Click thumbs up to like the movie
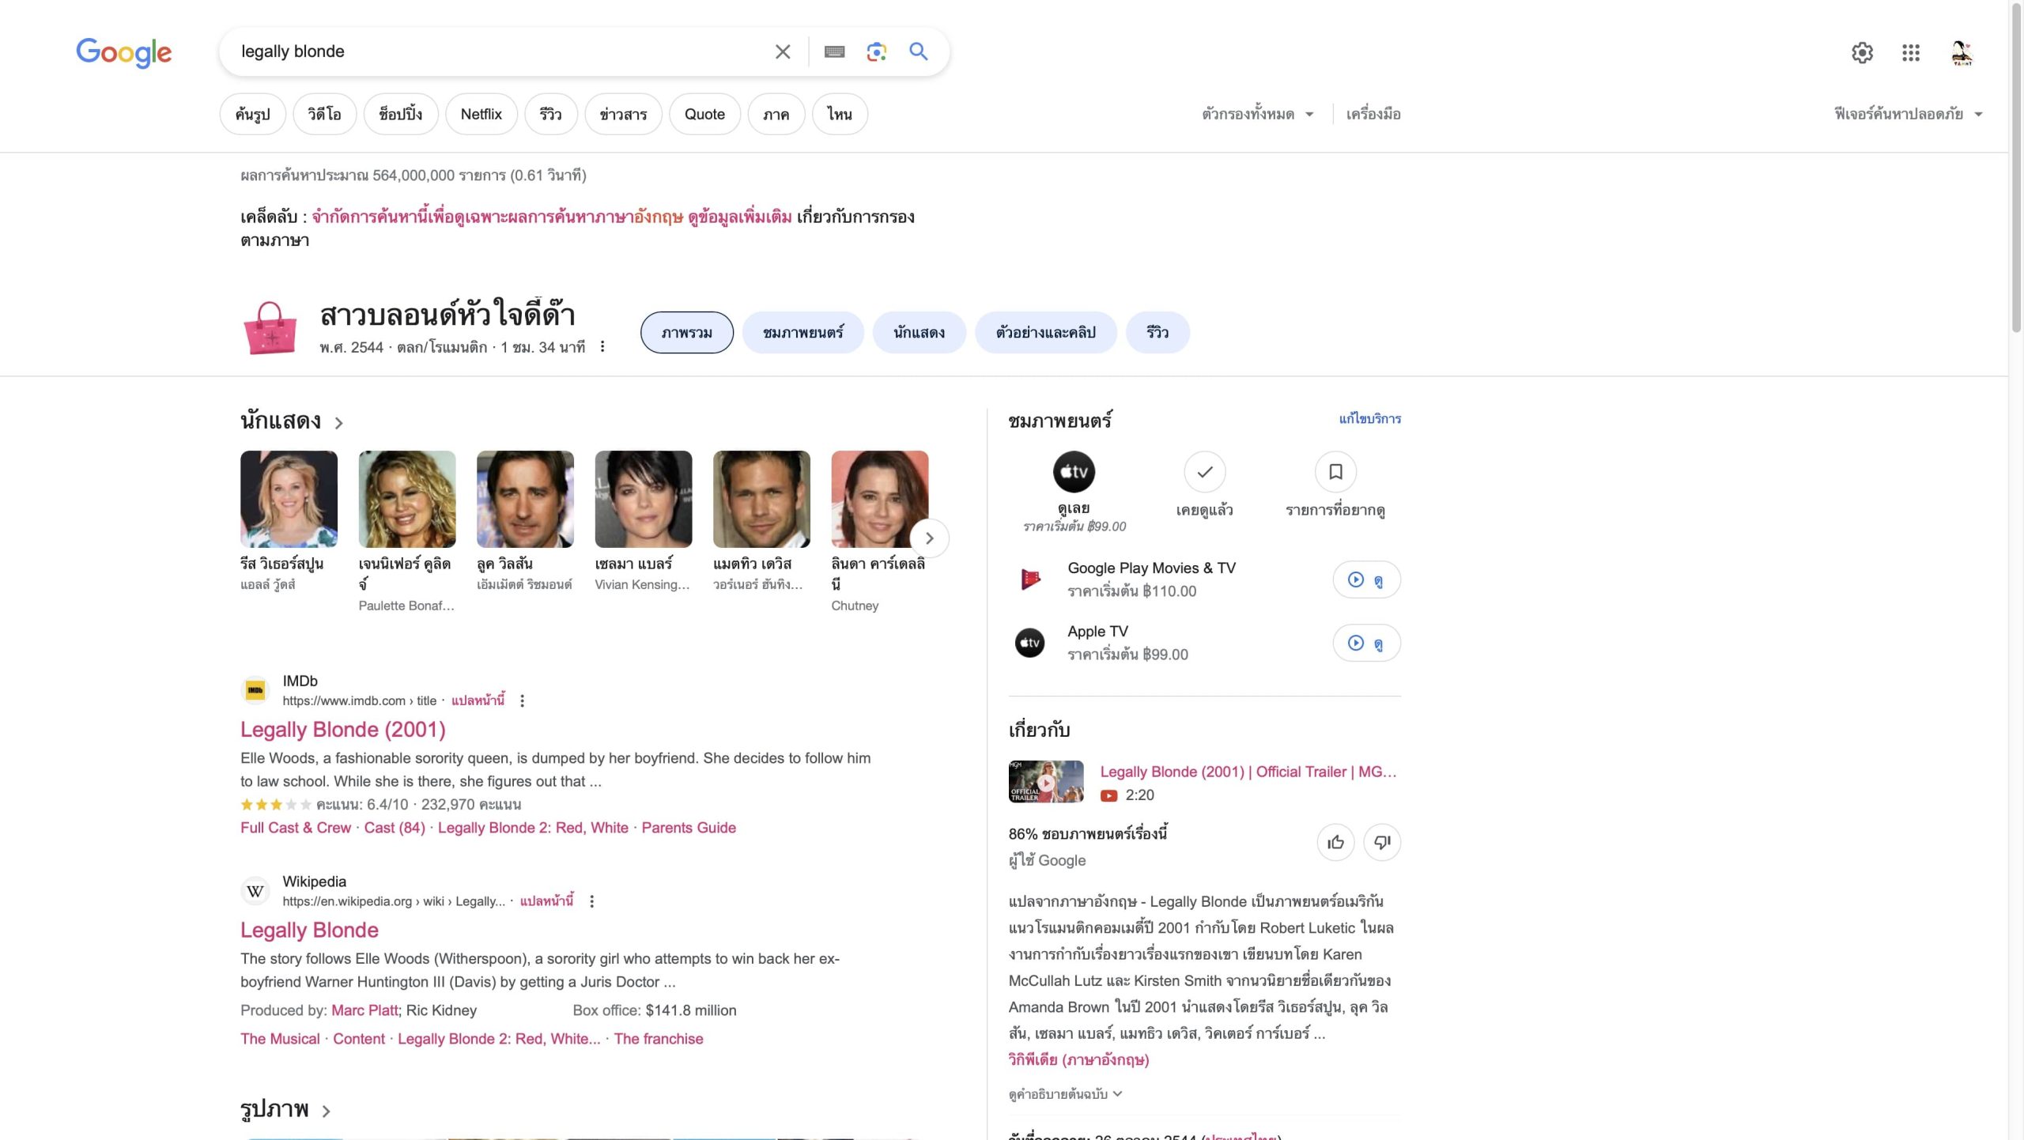2024x1140 pixels. pos(1335,843)
